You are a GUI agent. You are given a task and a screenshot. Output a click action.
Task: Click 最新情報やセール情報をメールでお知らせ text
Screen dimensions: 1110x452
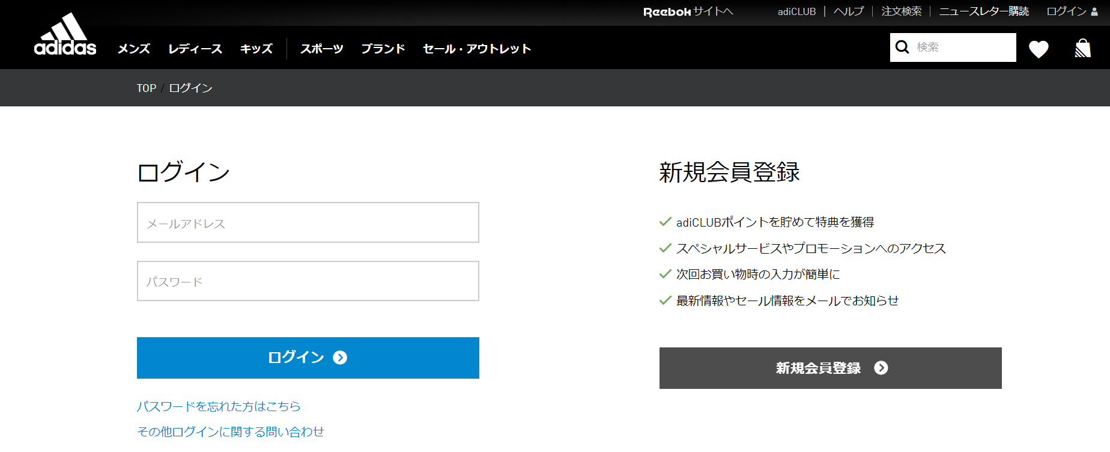(x=787, y=301)
